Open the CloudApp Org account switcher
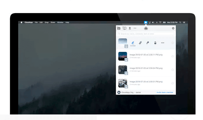Image resolution: width=203 pixels, height=120 pixels. 129,92
